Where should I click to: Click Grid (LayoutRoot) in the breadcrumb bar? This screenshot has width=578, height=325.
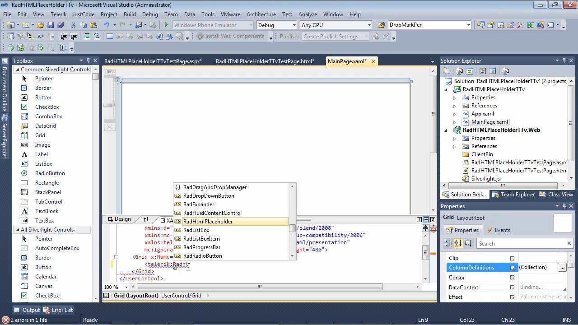[136, 296]
